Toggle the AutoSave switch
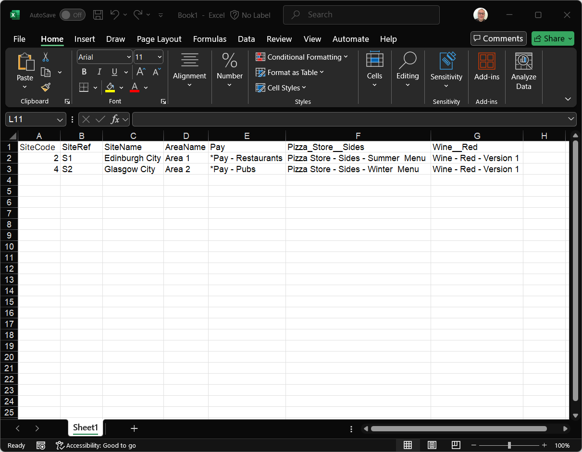 [72, 15]
